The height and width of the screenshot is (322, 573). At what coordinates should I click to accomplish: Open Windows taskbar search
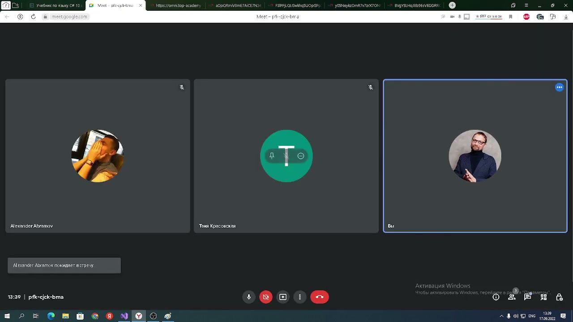[x=21, y=316]
